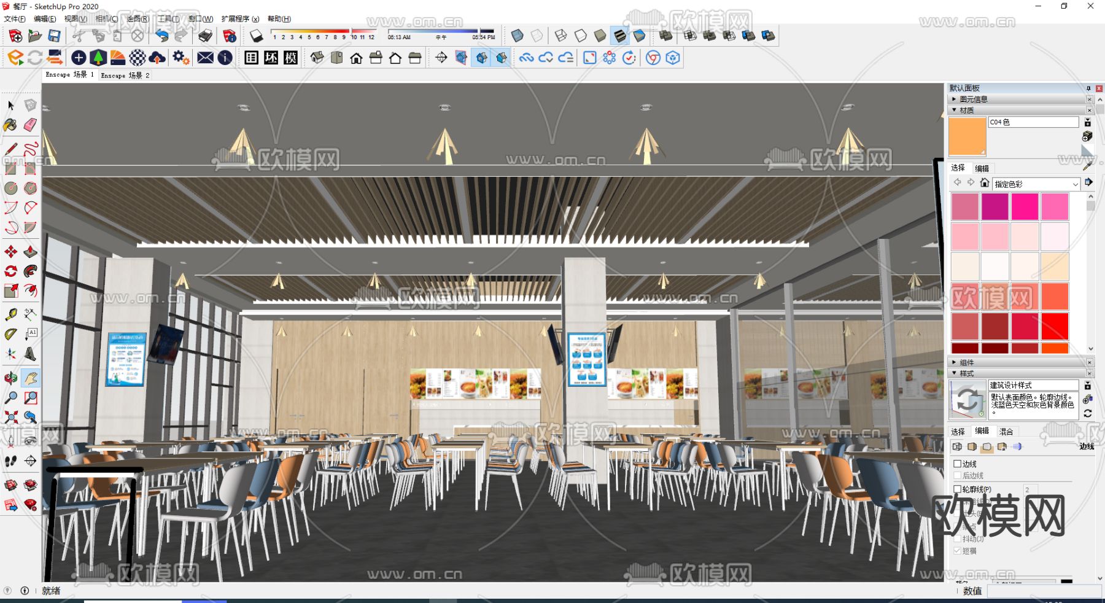This screenshot has height=603, width=1105.
Task: Activate the Move tool
Action: pos(10,252)
